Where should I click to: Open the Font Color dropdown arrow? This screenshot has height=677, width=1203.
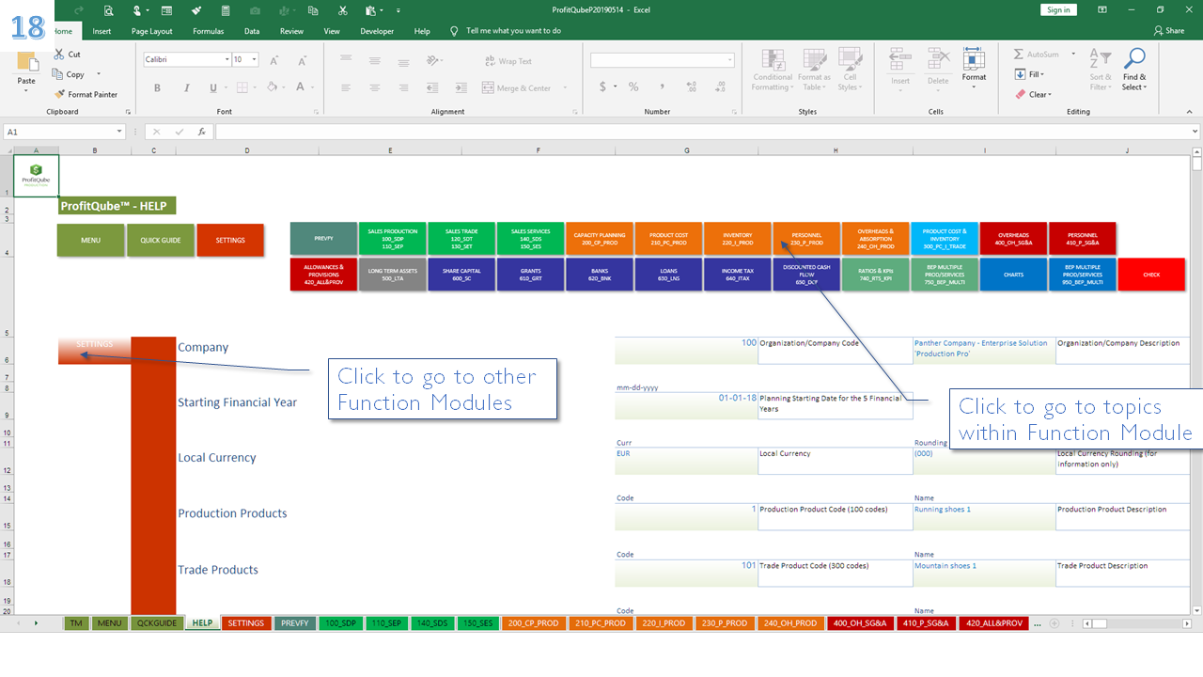(313, 88)
